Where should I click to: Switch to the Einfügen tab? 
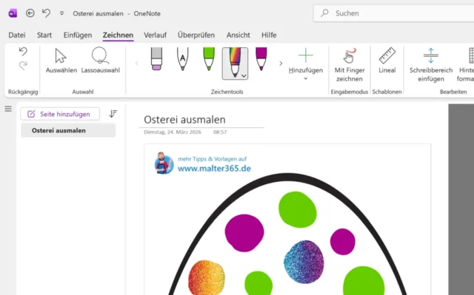pos(78,35)
